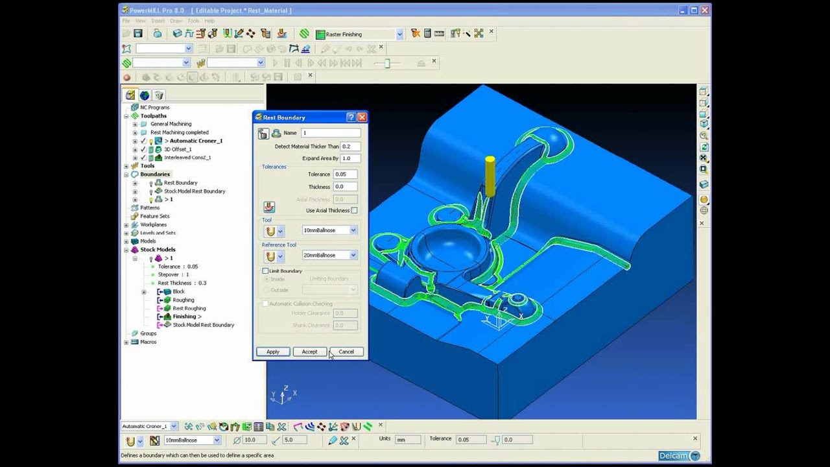Click the Detect Material Thicker Than field

pos(350,147)
